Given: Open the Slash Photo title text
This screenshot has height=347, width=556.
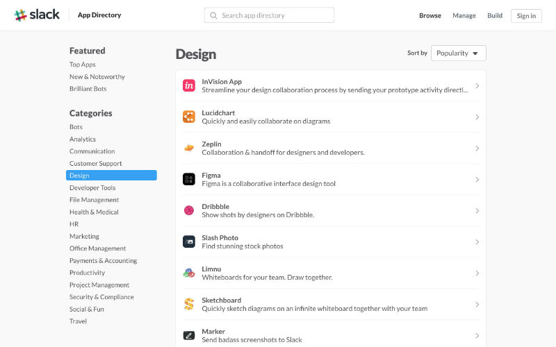Looking at the screenshot, I should [x=220, y=237].
